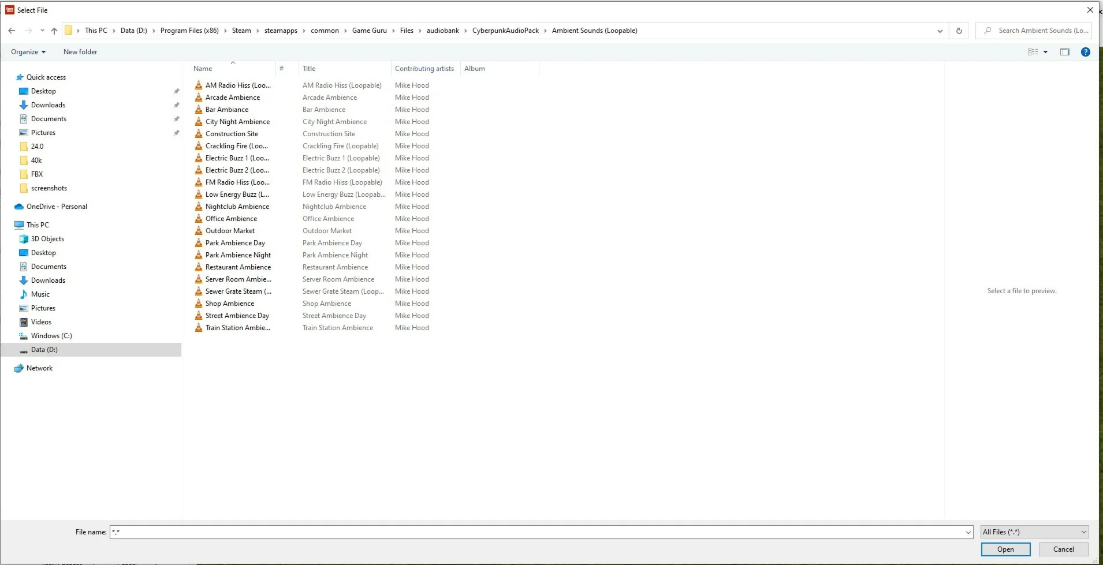
Task: Click the OneDrive cloud icon
Action: click(19, 207)
